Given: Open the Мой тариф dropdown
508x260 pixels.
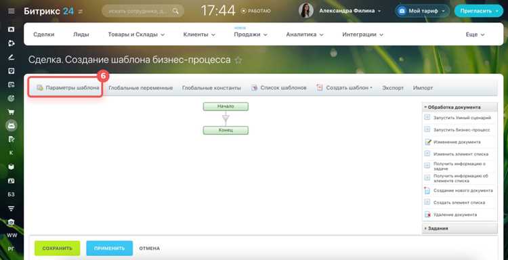Looking at the screenshot, I should 422,11.
